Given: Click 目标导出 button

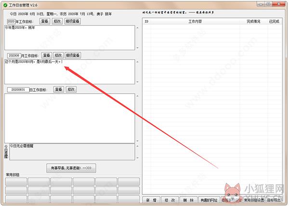Looking at the screenshot, I should [x=274, y=200].
